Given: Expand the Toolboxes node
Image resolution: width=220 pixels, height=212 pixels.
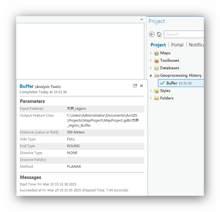Looking at the screenshot, I should pos(151,61).
